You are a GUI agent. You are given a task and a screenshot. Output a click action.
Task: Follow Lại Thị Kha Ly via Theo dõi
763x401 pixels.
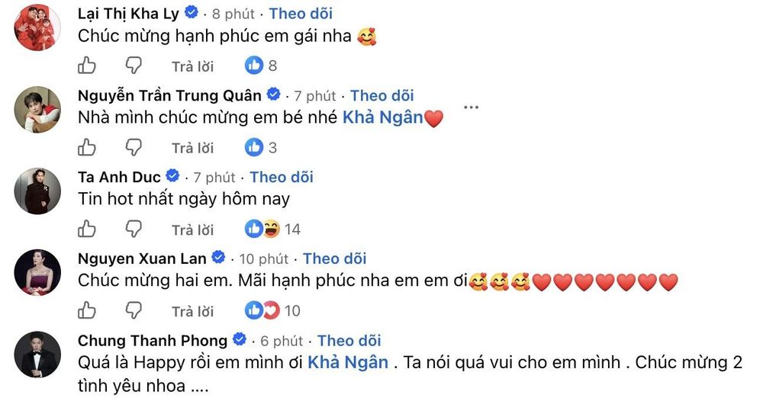pos(301,14)
